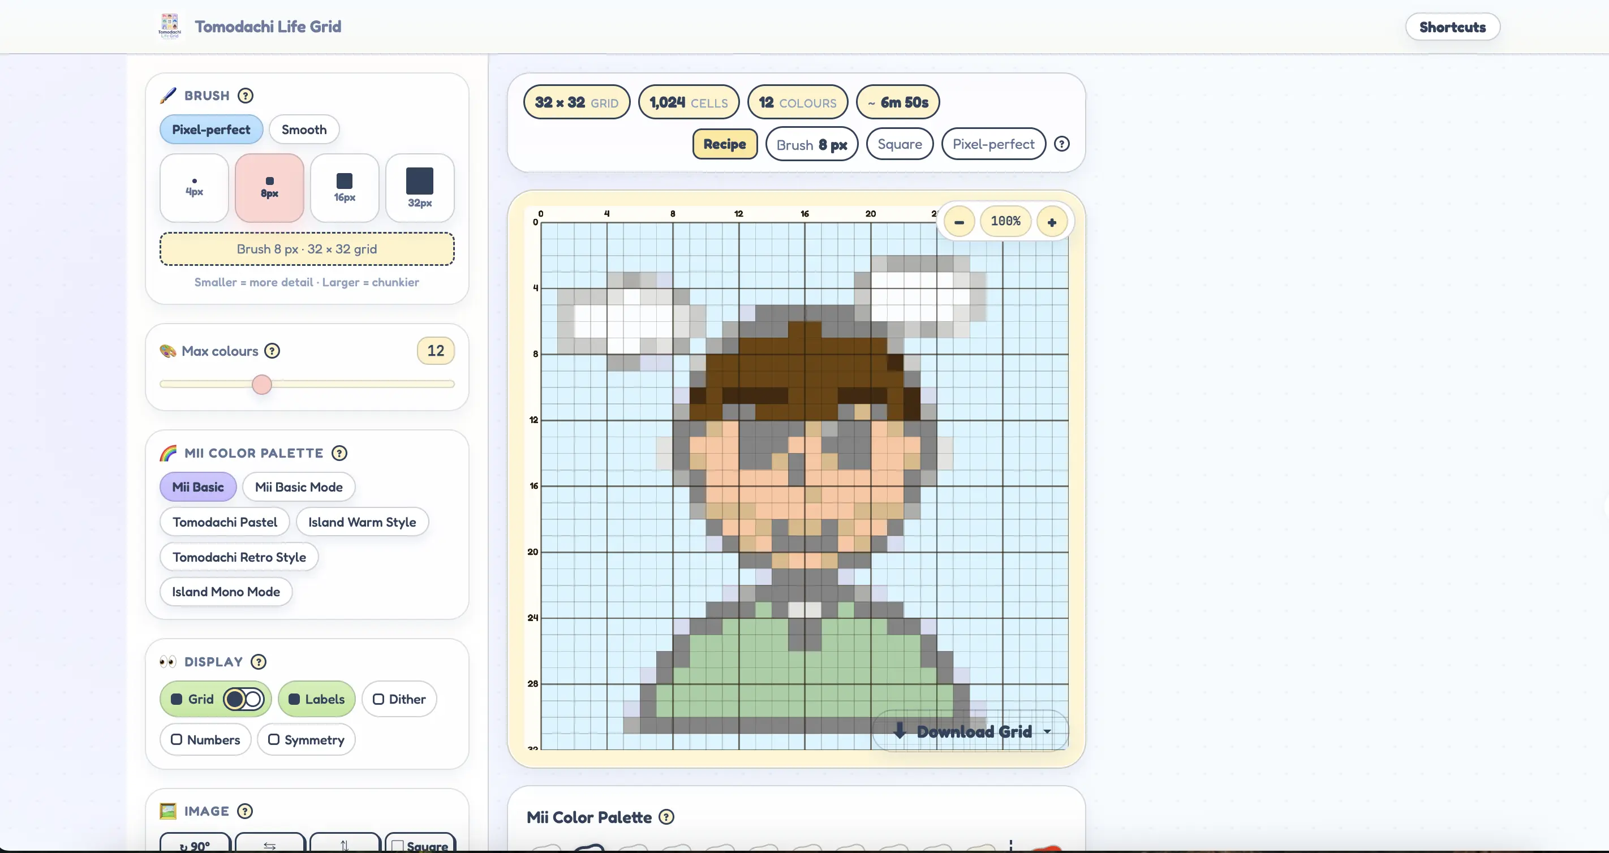
Task: Zoom in with the plus button
Action: pyautogui.click(x=1052, y=222)
